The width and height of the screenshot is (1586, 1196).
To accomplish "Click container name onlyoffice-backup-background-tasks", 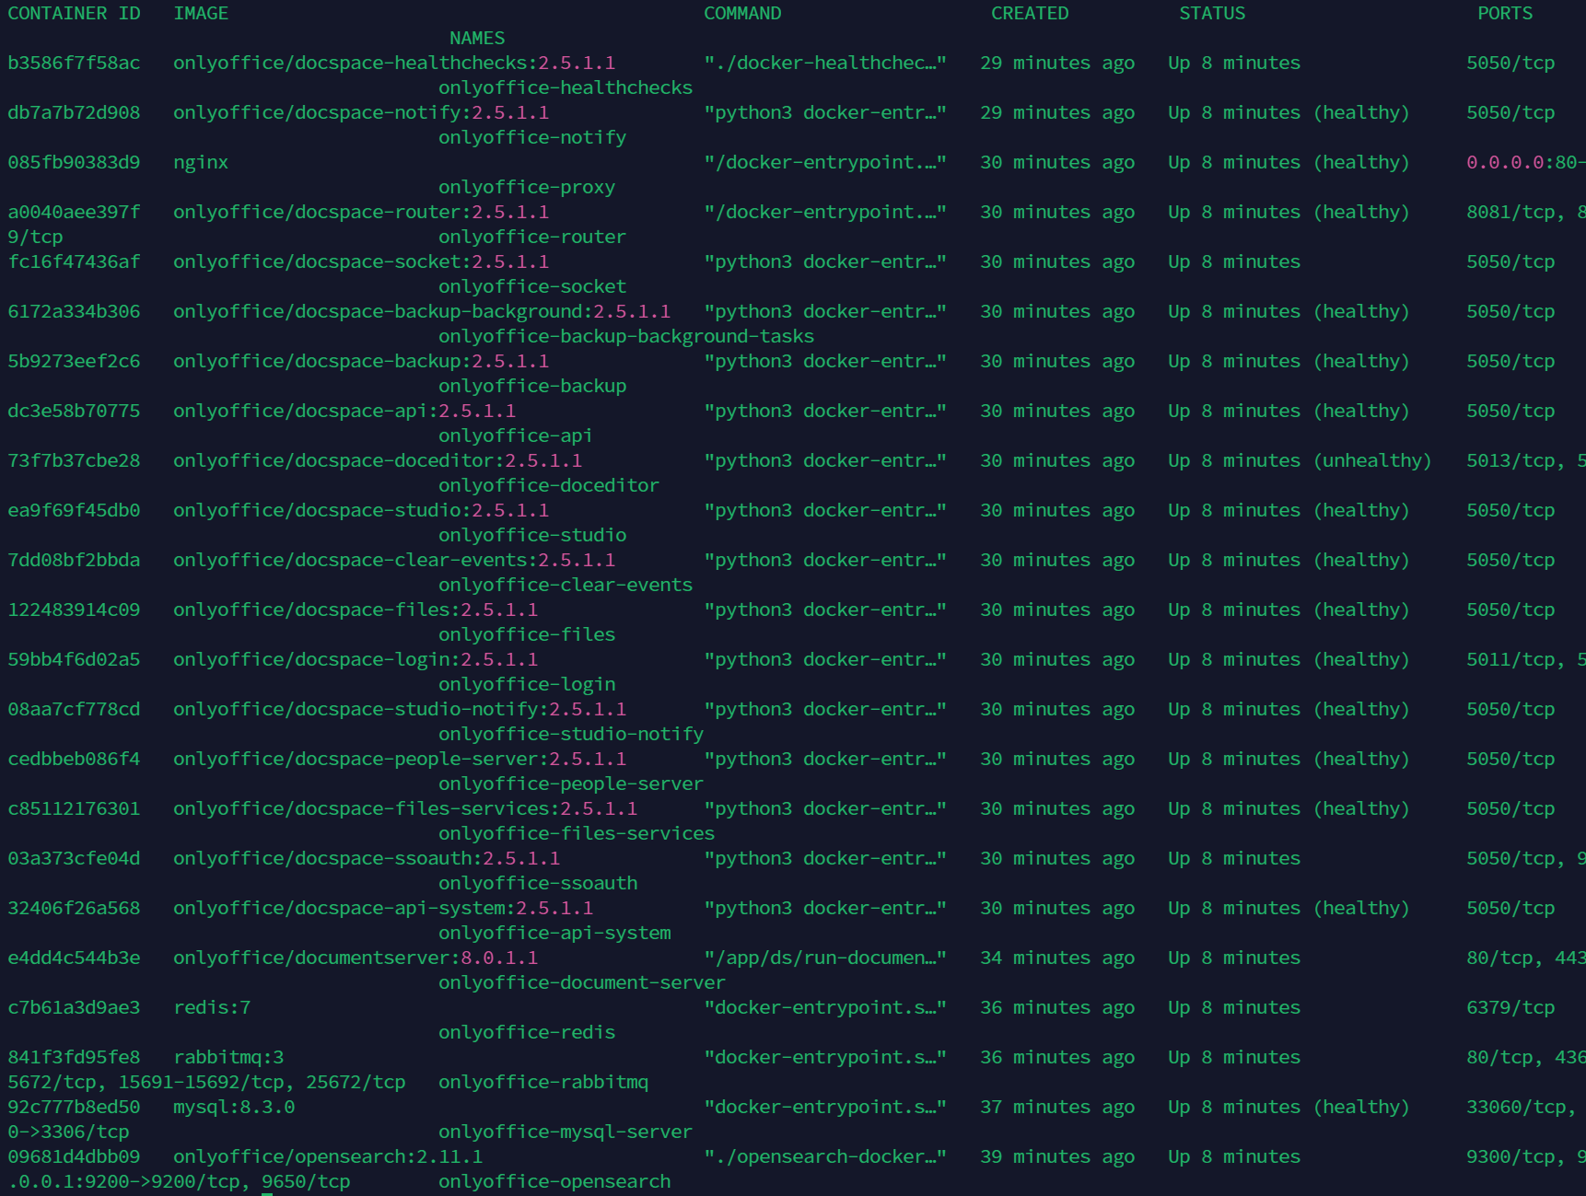I will pyautogui.click(x=626, y=336).
